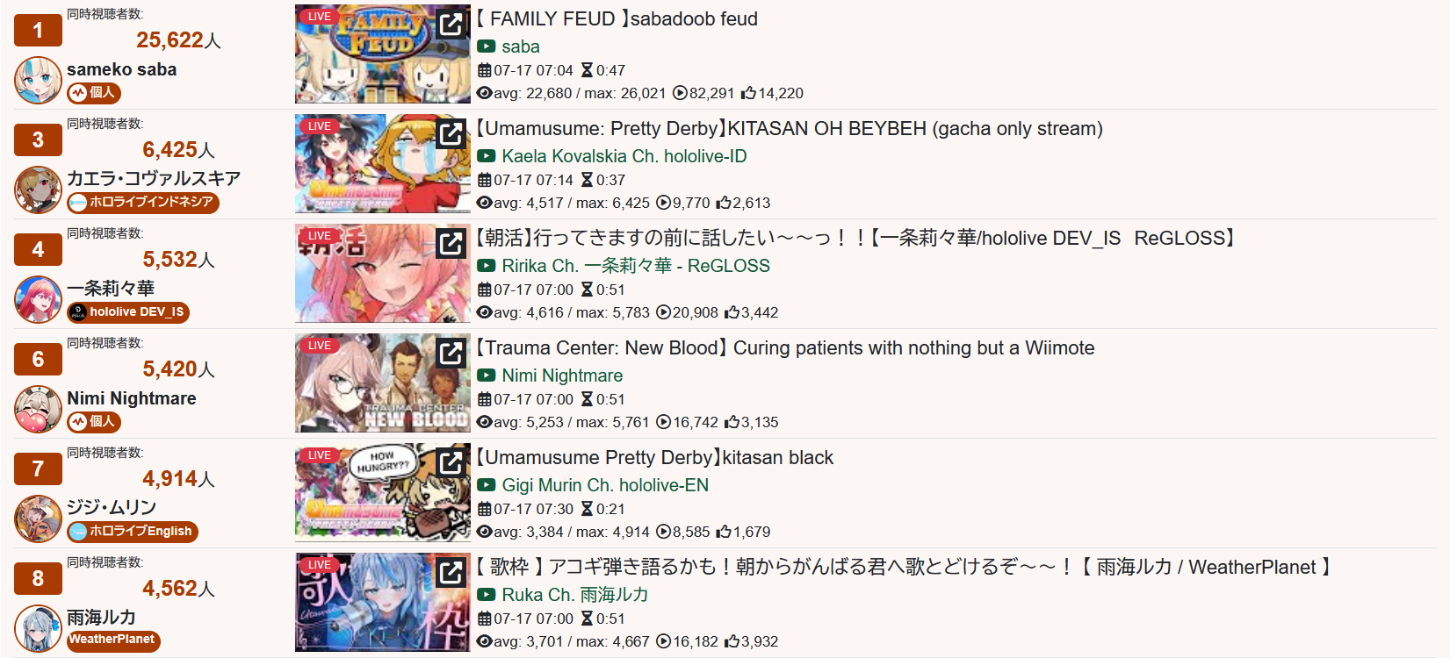Screen dimensions: 1450x658
Task: Click the Trauma Center New Blood live thumbnail
Action: tap(382, 383)
